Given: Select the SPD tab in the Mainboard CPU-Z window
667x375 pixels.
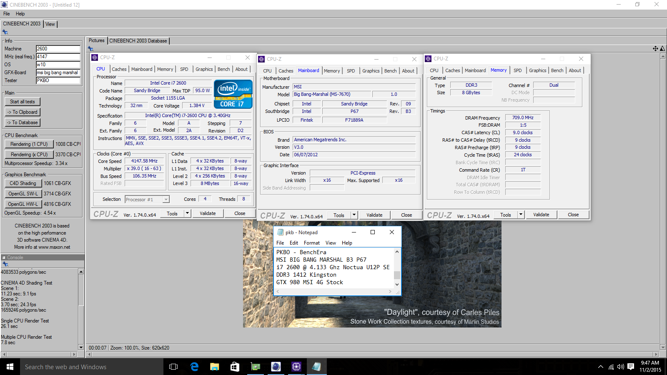Looking at the screenshot, I should [x=351, y=71].
